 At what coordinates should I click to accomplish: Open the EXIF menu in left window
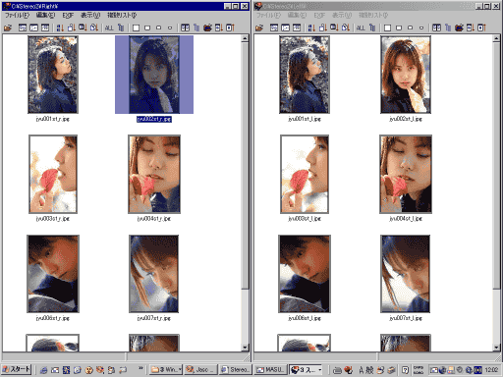(68, 16)
